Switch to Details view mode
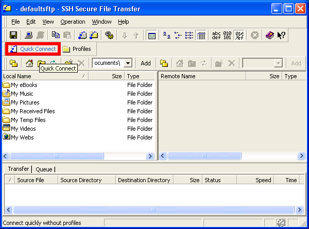Image resolution: width=309 pixels, height=229 pixels. [201, 36]
